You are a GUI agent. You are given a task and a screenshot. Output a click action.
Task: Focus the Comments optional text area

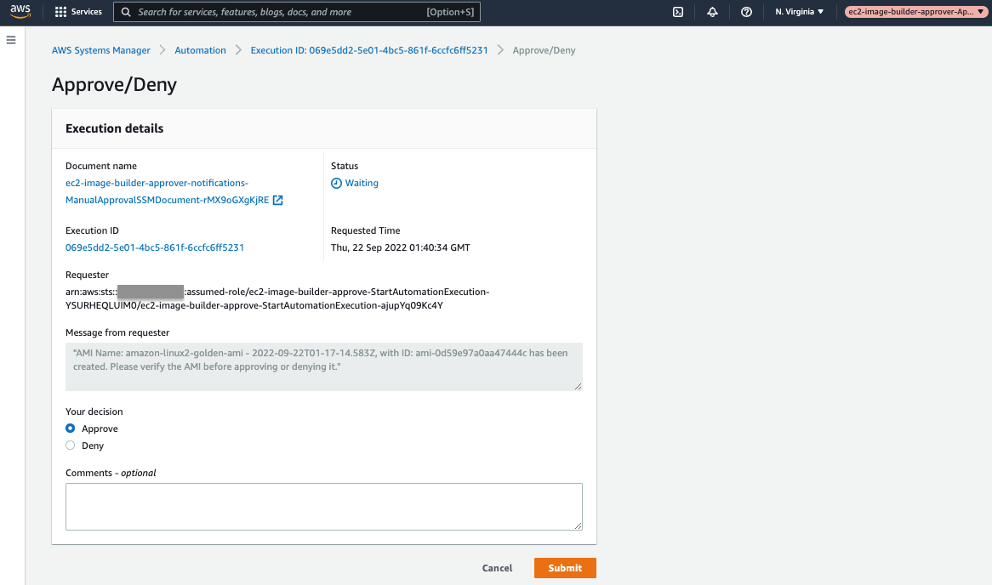[324, 507]
